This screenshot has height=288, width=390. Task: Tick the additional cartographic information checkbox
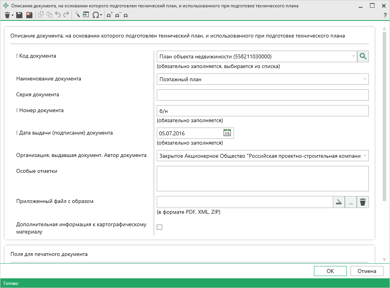[x=159, y=227]
